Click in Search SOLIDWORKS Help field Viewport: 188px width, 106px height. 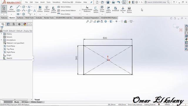coord(157,2)
